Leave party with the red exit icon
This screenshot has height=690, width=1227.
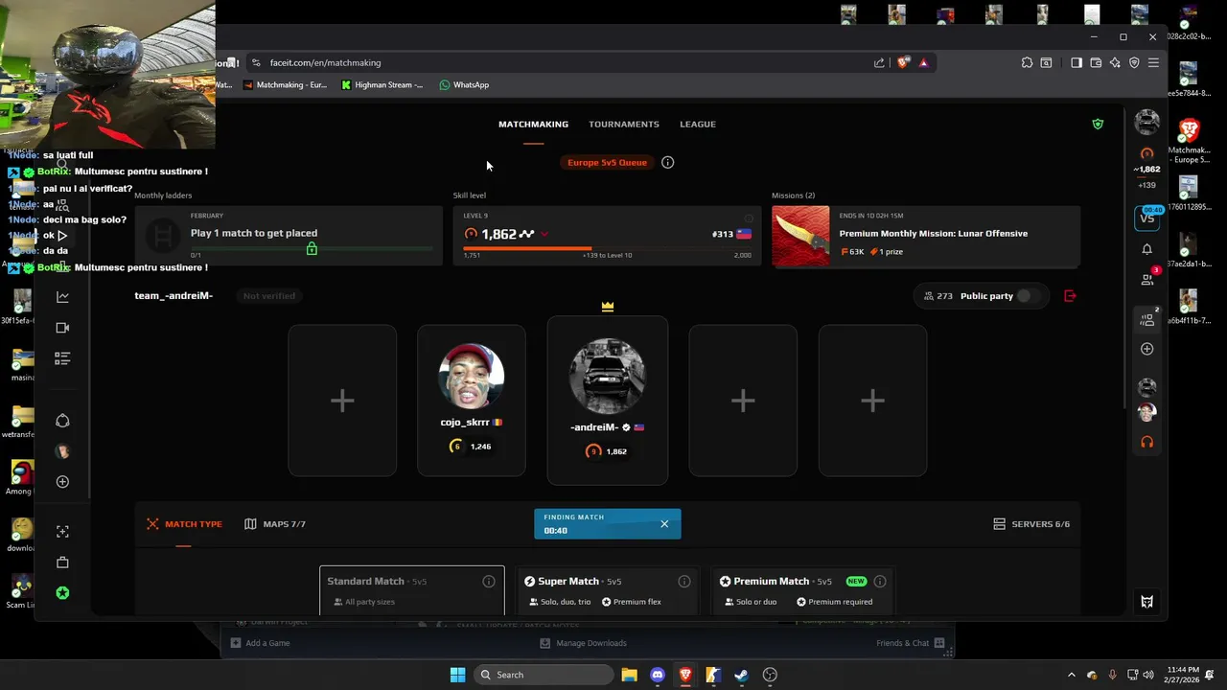1070,296
